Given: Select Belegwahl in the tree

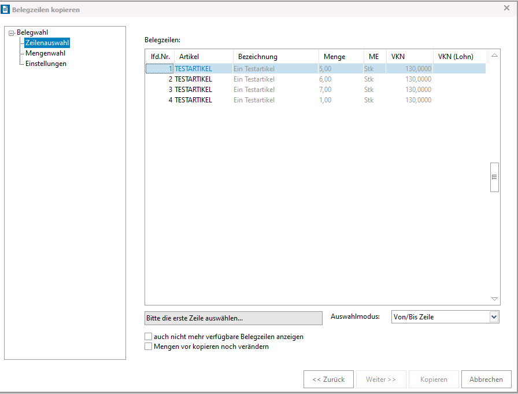Looking at the screenshot, I should click(32, 32).
